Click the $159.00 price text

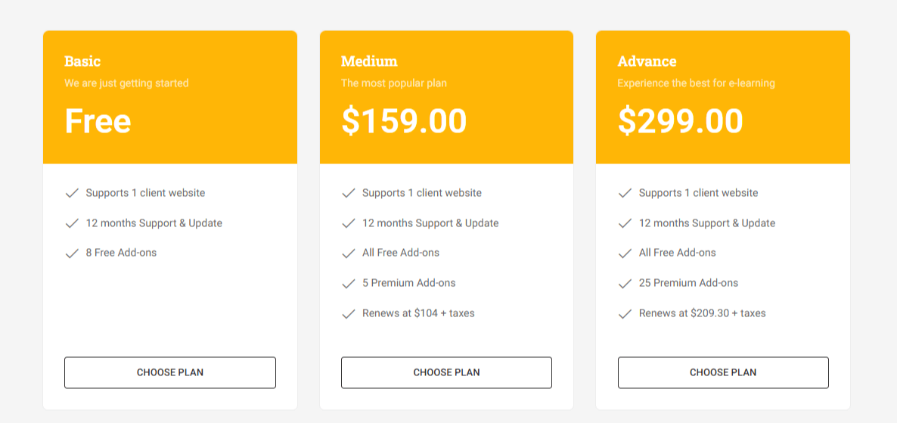tap(404, 121)
